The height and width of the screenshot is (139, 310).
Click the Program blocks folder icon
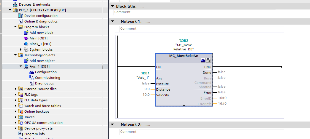click(x=20, y=27)
